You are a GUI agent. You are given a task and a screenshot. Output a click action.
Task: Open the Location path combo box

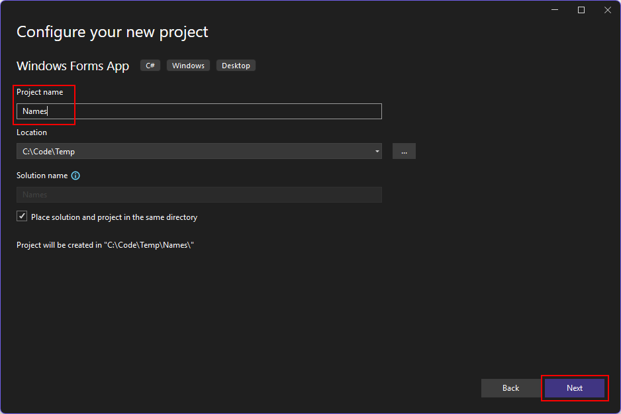[x=199, y=151]
